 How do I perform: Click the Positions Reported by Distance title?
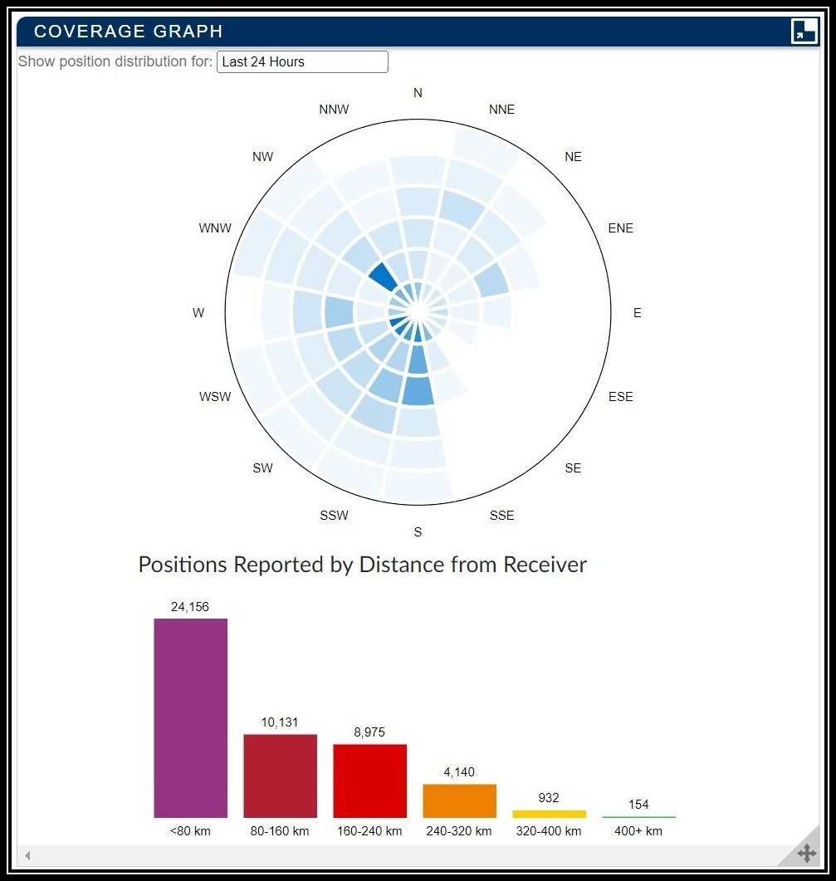click(x=362, y=565)
